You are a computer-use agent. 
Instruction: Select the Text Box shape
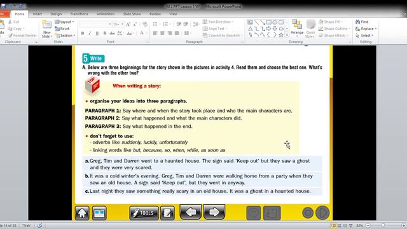click(250, 22)
